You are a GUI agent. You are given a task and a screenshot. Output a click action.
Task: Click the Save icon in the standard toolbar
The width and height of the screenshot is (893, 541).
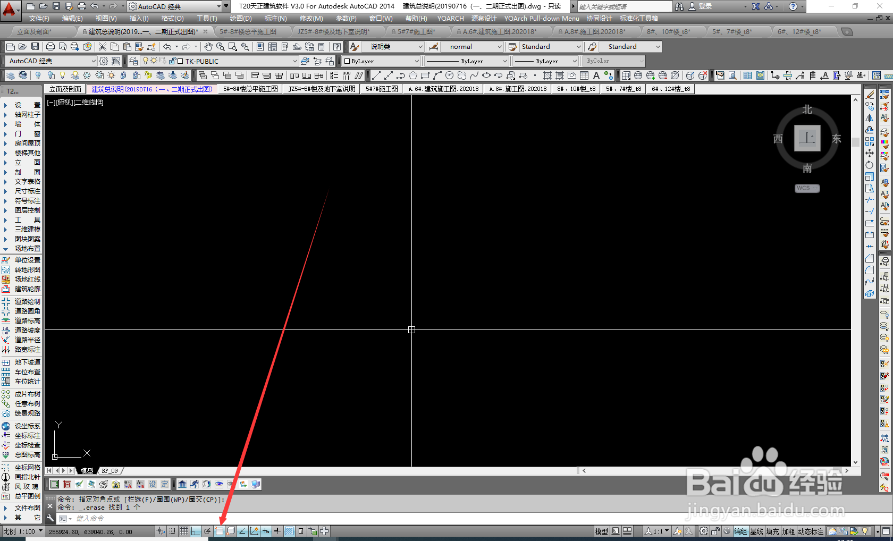(35, 47)
